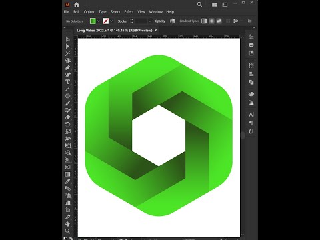
Task: Choose Linear gradient type
Action: pyautogui.click(x=204, y=21)
